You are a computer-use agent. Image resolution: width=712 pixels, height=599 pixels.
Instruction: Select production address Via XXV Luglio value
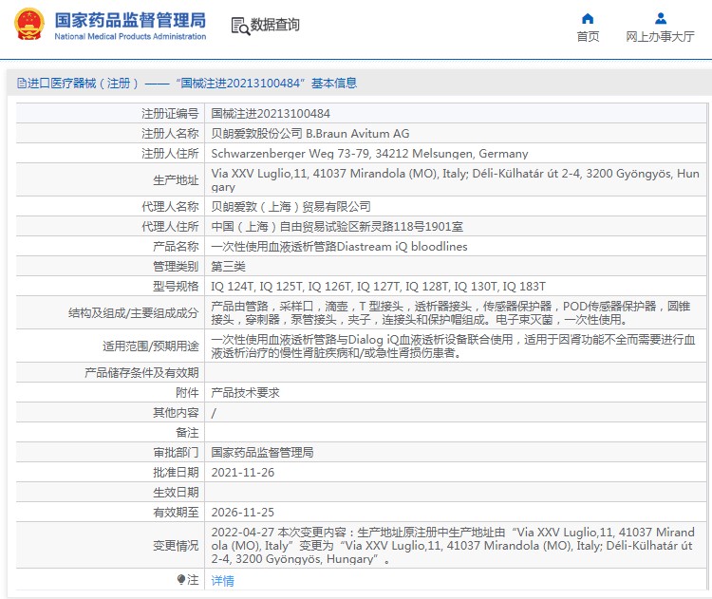(x=455, y=179)
